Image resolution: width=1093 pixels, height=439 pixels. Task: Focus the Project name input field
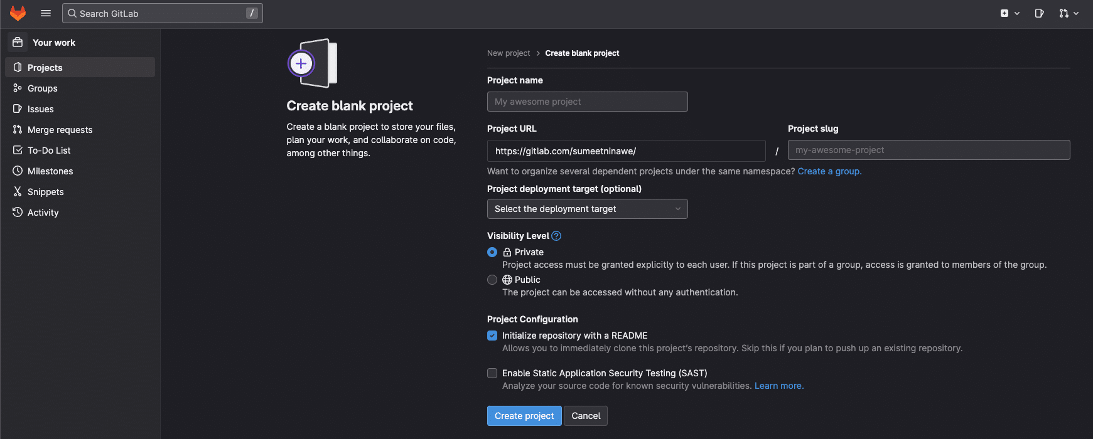click(x=588, y=102)
